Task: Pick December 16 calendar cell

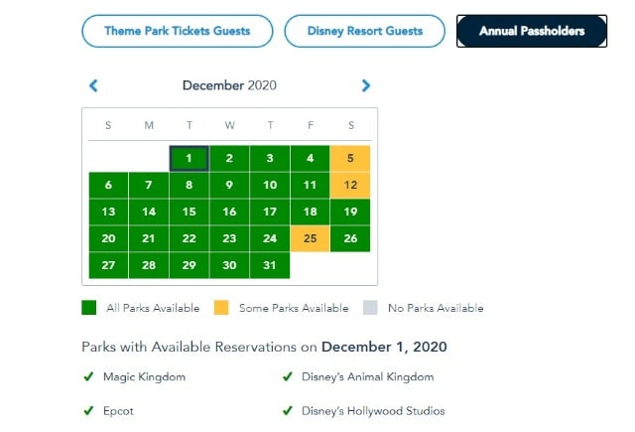Action: coord(229,212)
